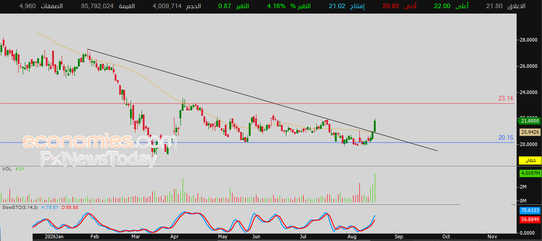Click the economies.com watermark link
This screenshot has height=241, width=542.
pos(100,142)
